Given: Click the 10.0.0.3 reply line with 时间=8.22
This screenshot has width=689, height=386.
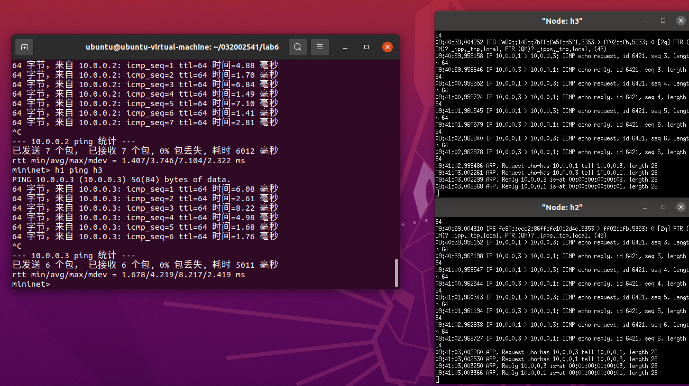Looking at the screenshot, I should 145,208.
